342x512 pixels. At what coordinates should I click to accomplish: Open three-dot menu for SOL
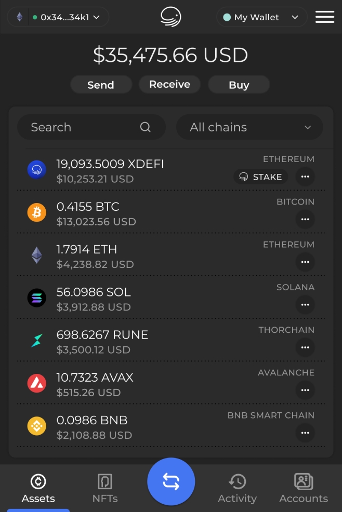pos(305,305)
